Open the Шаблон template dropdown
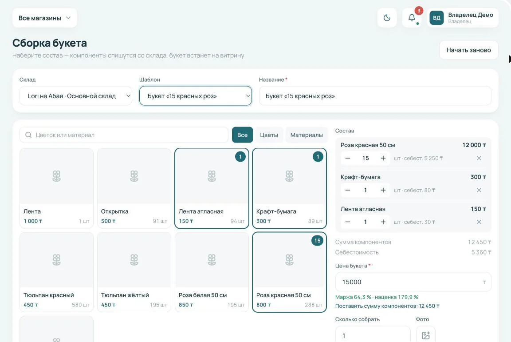This screenshot has width=511, height=342. point(196,96)
